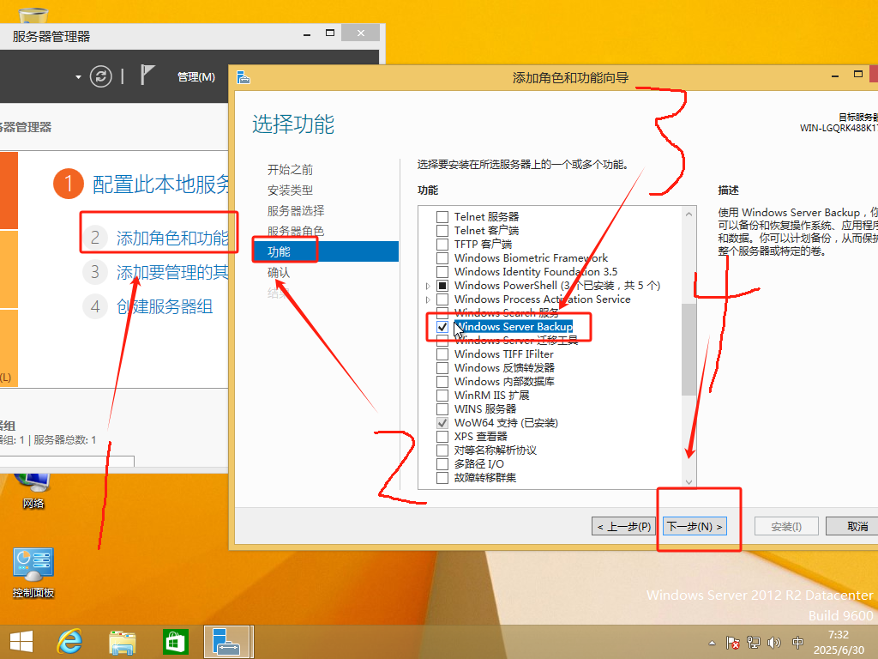Select the WoW64 支持 (已安装) row

coord(506,422)
